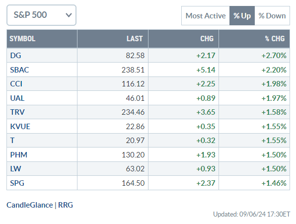Click the +1.58% percent change value
Viewport: 296px width, 224px height.
click(x=274, y=112)
